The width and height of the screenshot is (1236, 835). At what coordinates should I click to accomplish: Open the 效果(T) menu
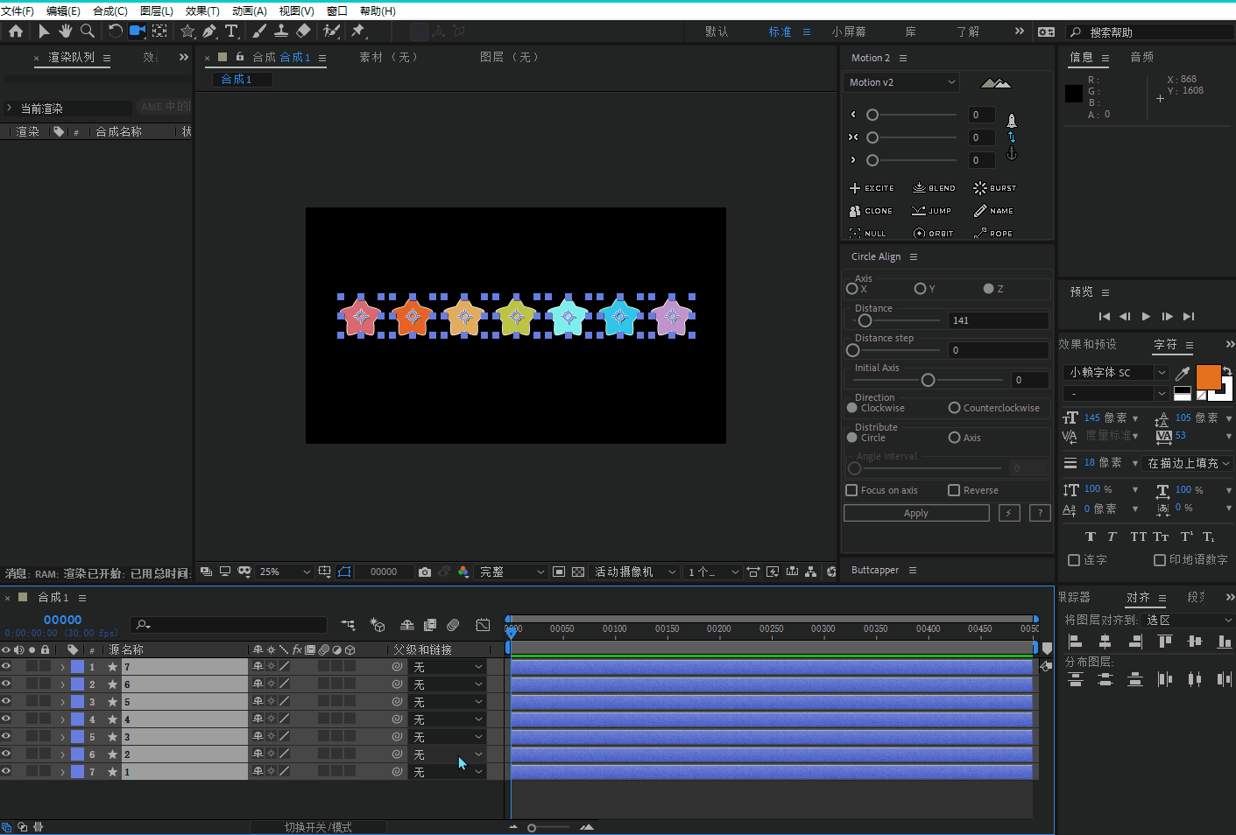(202, 11)
